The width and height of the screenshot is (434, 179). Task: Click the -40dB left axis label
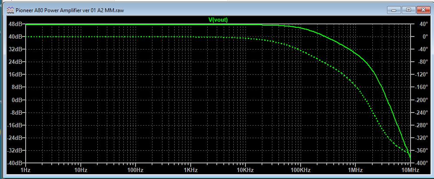pos(16,163)
